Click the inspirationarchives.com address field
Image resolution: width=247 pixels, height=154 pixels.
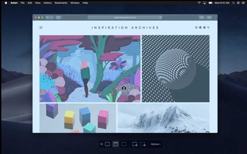point(125,17)
